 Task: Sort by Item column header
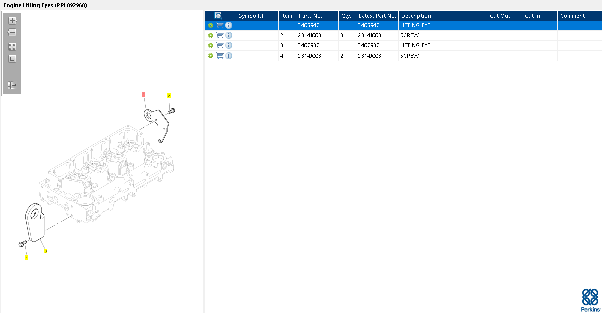[x=287, y=16]
